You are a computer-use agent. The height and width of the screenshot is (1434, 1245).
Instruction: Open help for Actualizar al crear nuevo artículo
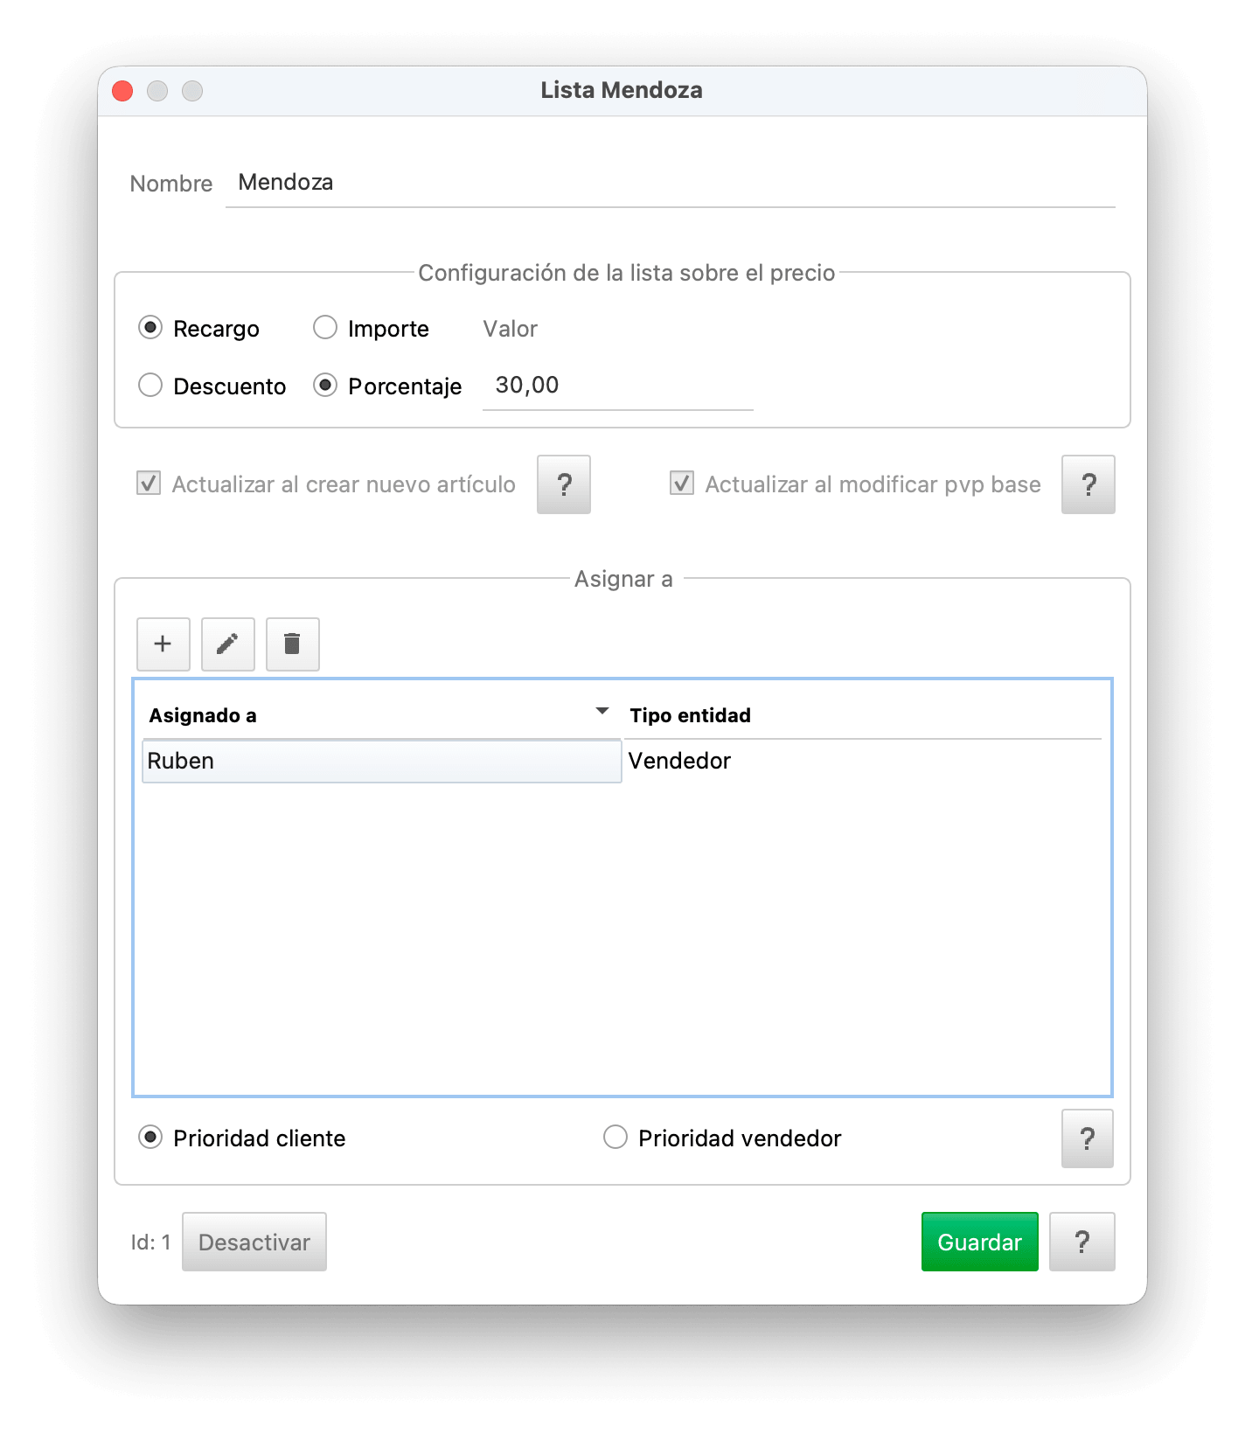tap(564, 484)
